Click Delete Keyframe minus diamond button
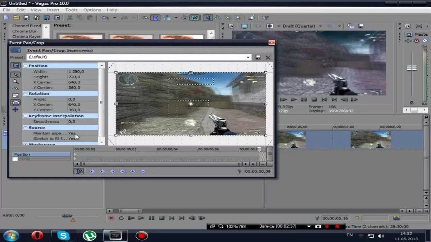The image size is (431, 242). click(x=143, y=171)
